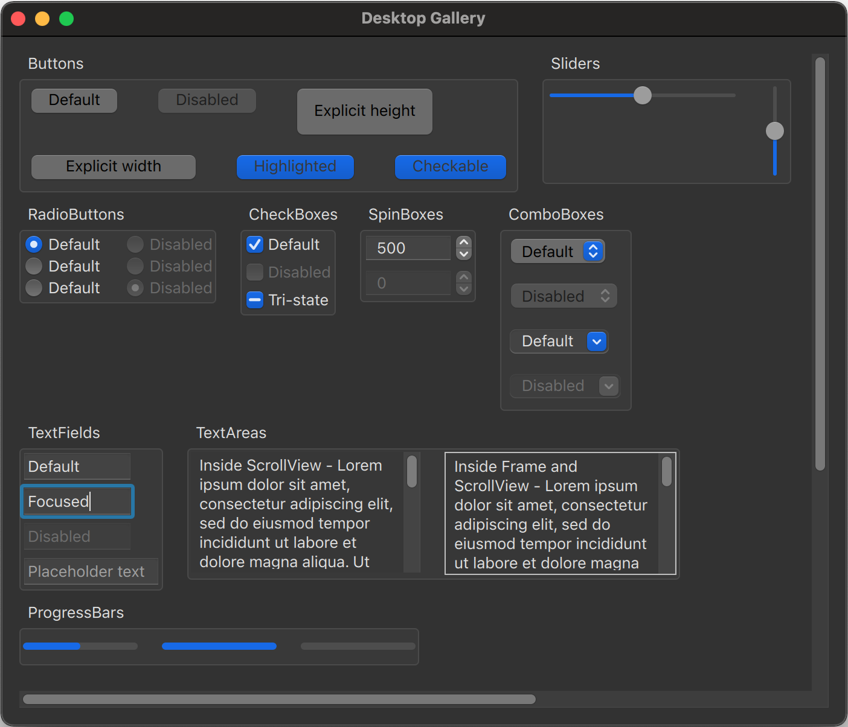Viewport: 848px width, 727px height.
Task: Click the vertical slider handle
Action: [x=774, y=131]
